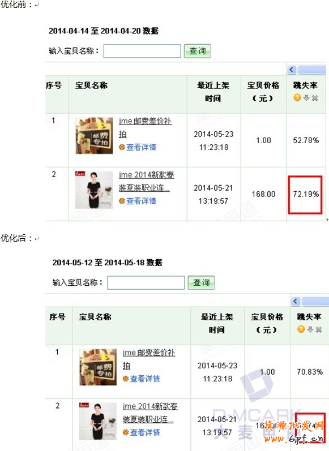
Task: Click the scroll-left arrow above the 2014-04-14 table
Action: coord(292,70)
